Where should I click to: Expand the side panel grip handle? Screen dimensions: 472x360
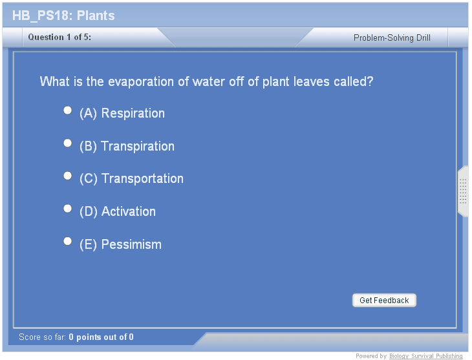[463, 191]
